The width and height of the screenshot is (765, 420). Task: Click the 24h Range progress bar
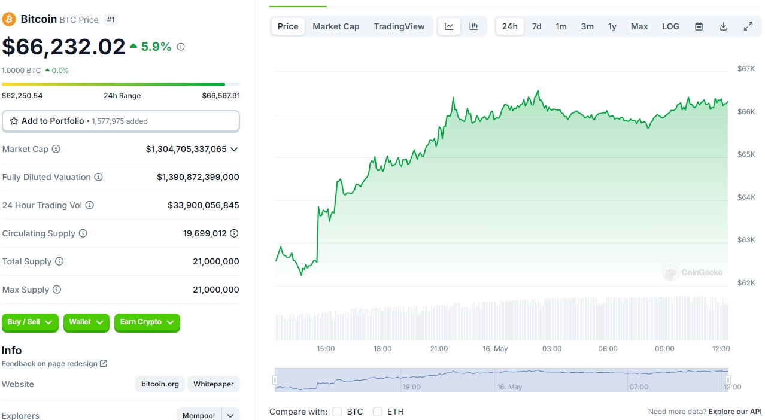(x=121, y=84)
